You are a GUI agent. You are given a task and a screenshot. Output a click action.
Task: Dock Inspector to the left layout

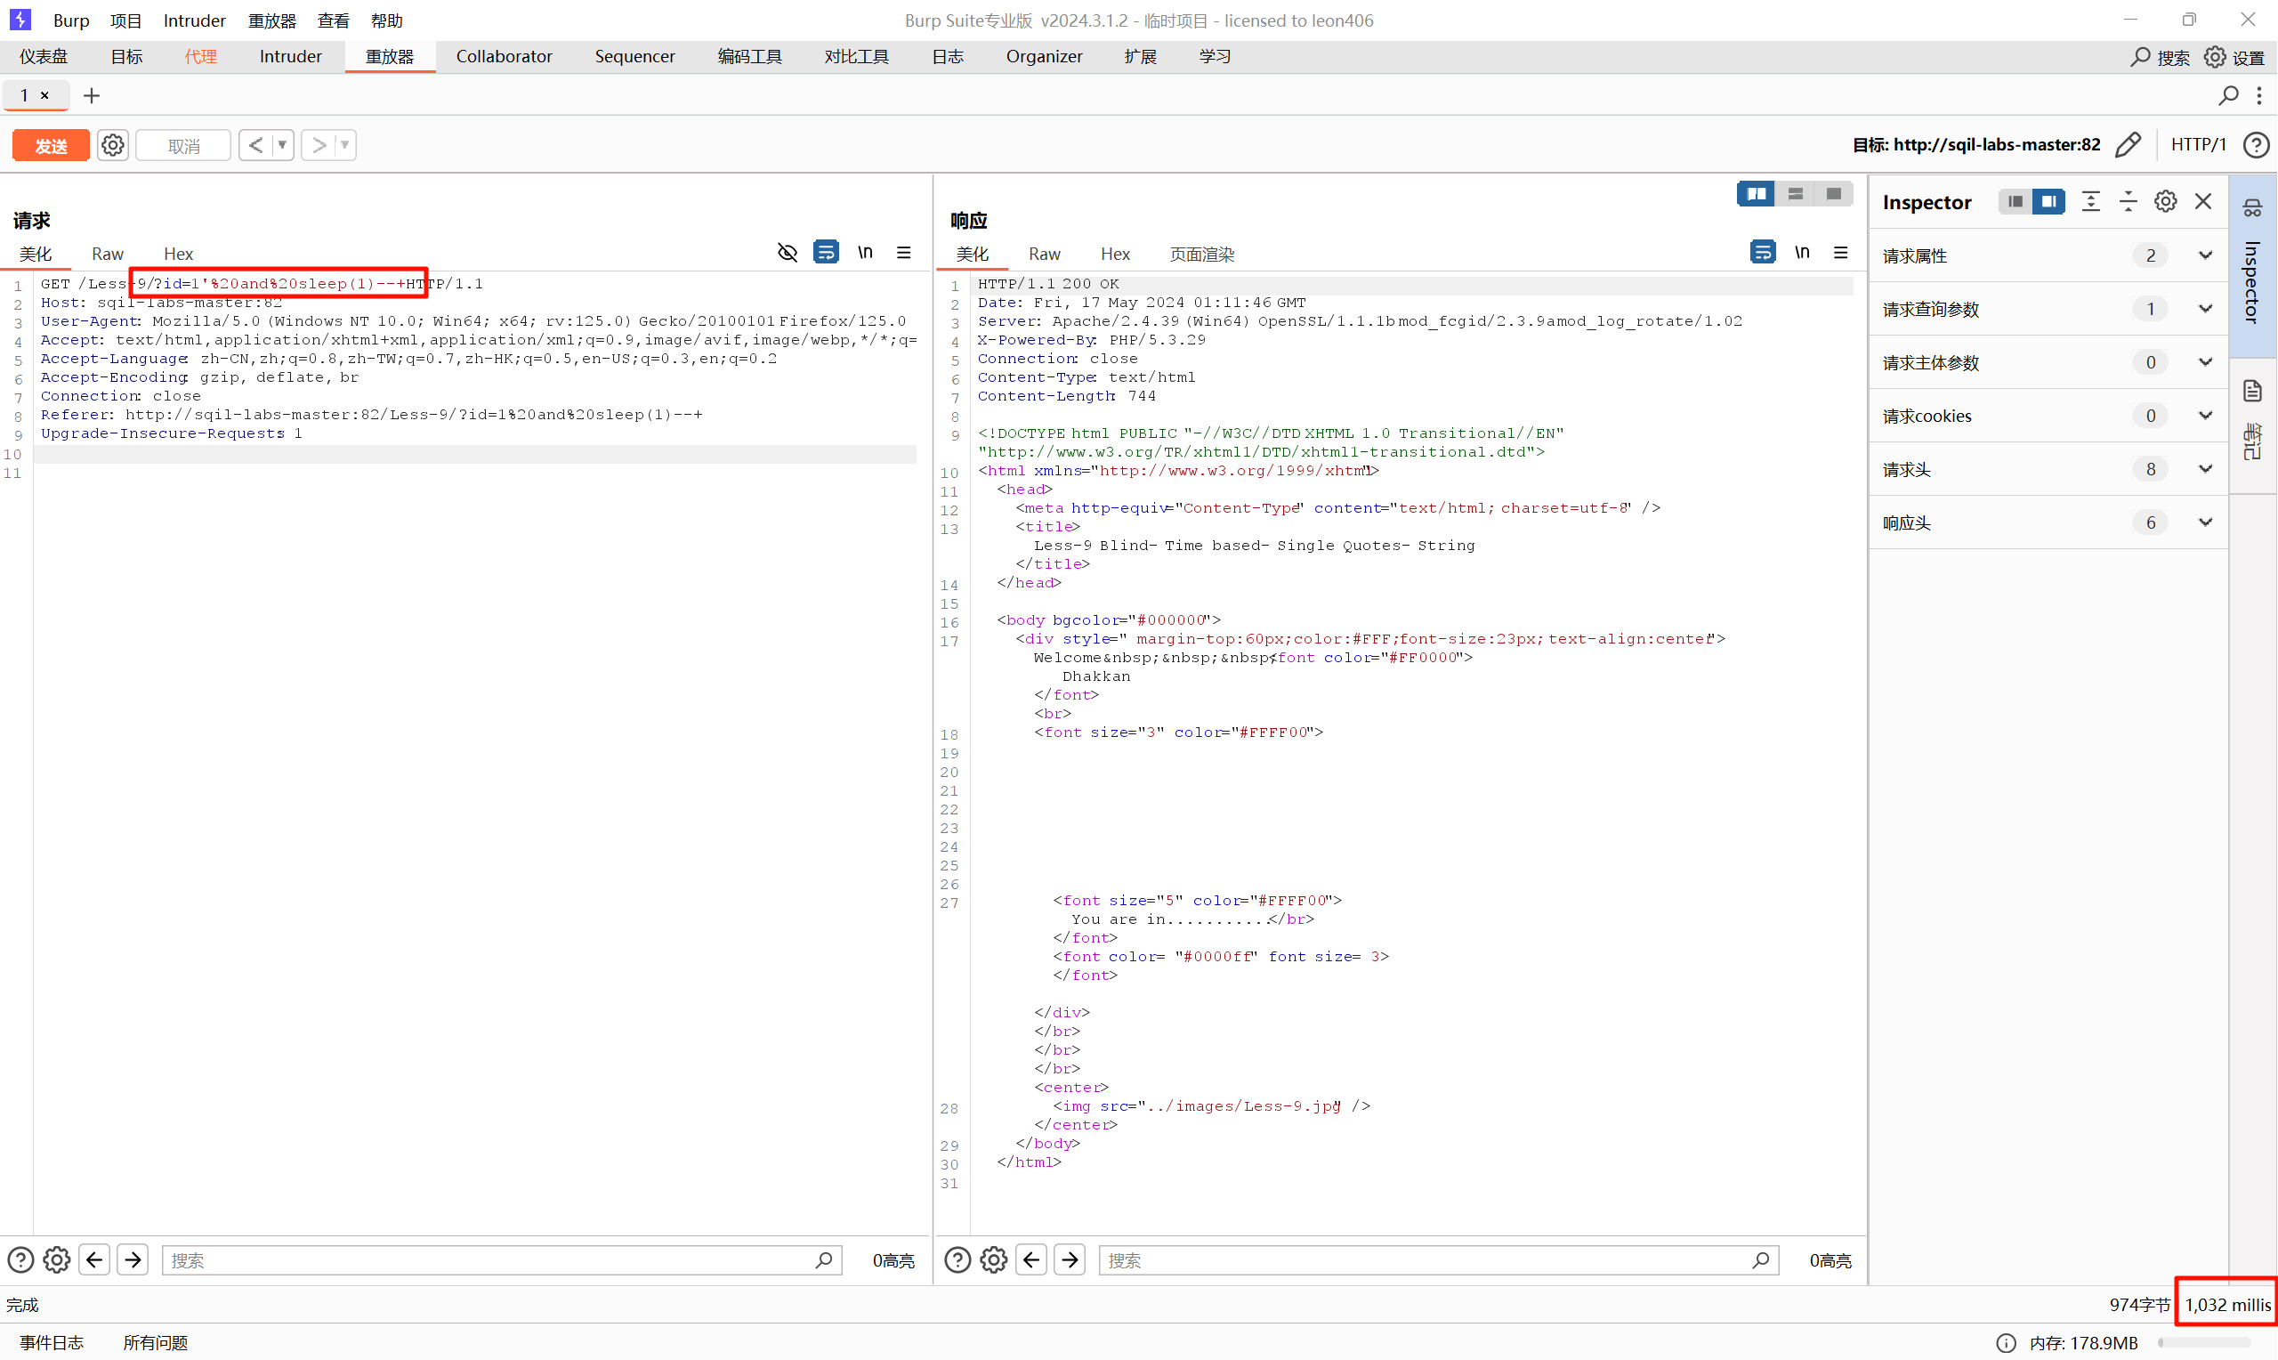[x=2015, y=202]
